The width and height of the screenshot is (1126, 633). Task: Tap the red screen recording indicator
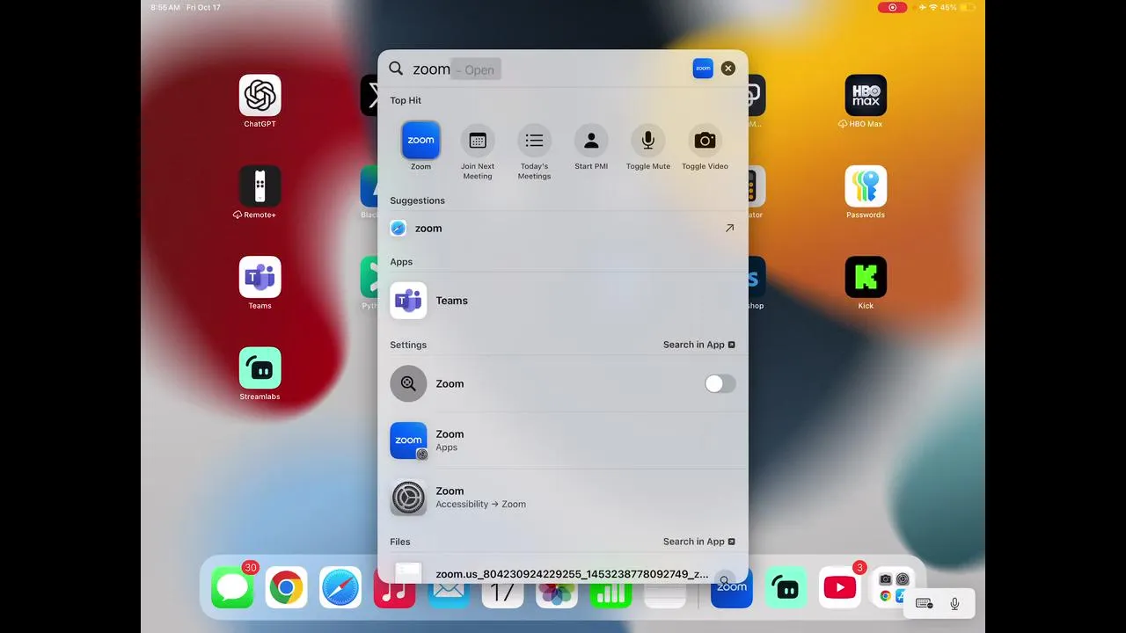pos(892,7)
